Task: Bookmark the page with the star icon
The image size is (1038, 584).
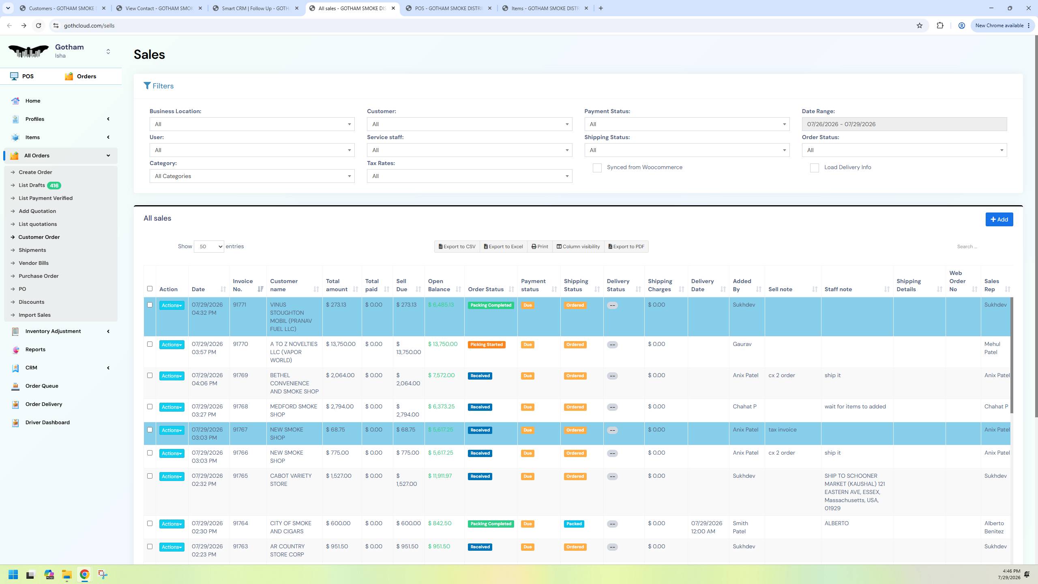Action: click(x=920, y=26)
